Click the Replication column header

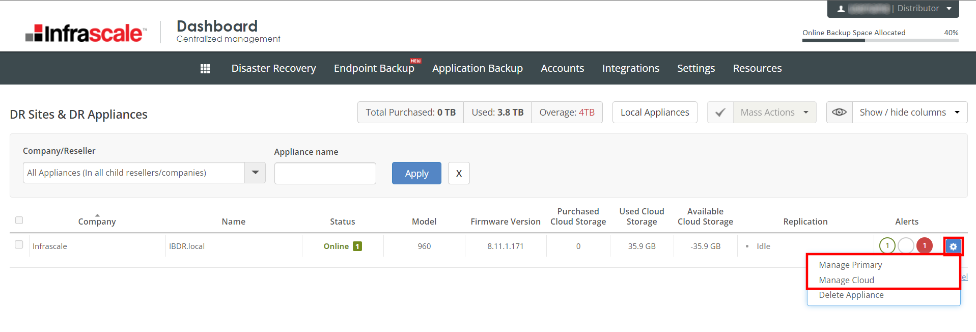coord(805,222)
